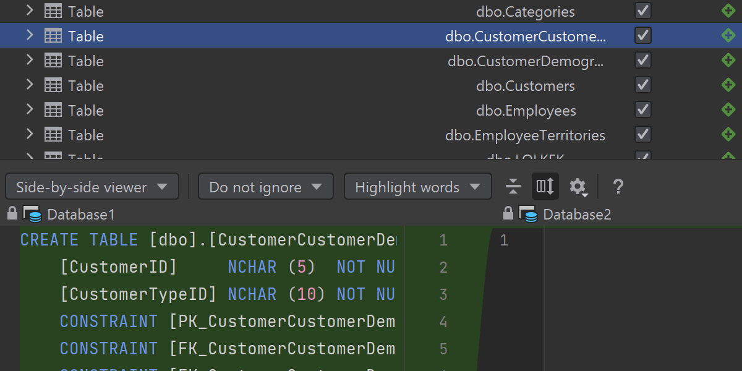Select the dbo.EmployeeTerritories row
This screenshot has height=371, width=742.
click(525, 135)
